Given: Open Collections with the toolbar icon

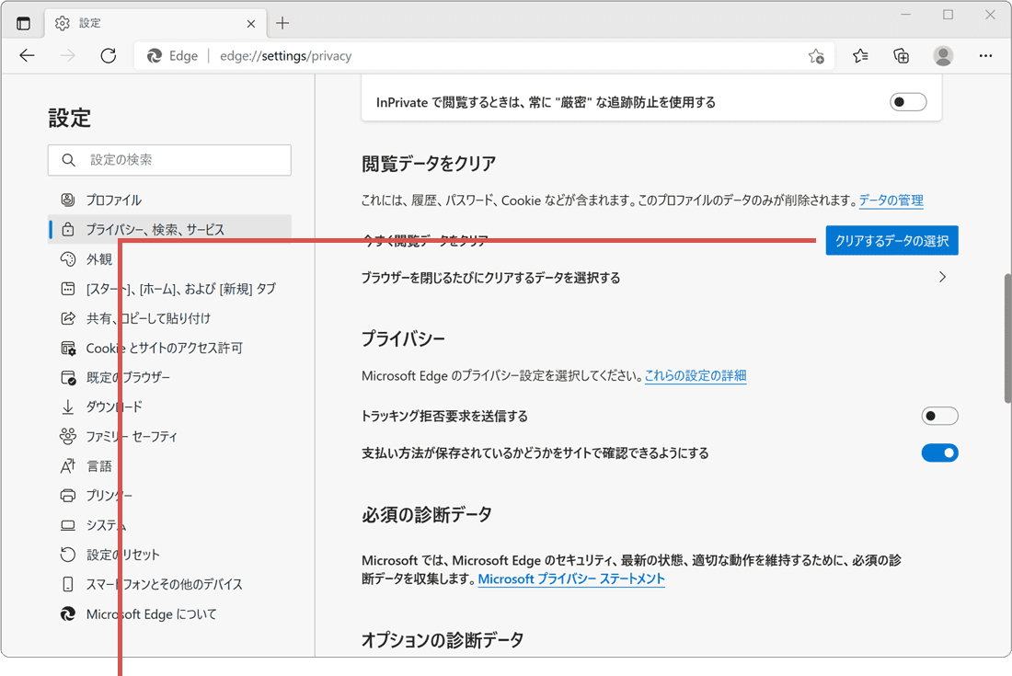Looking at the screenshot, I should coord(901,55).
